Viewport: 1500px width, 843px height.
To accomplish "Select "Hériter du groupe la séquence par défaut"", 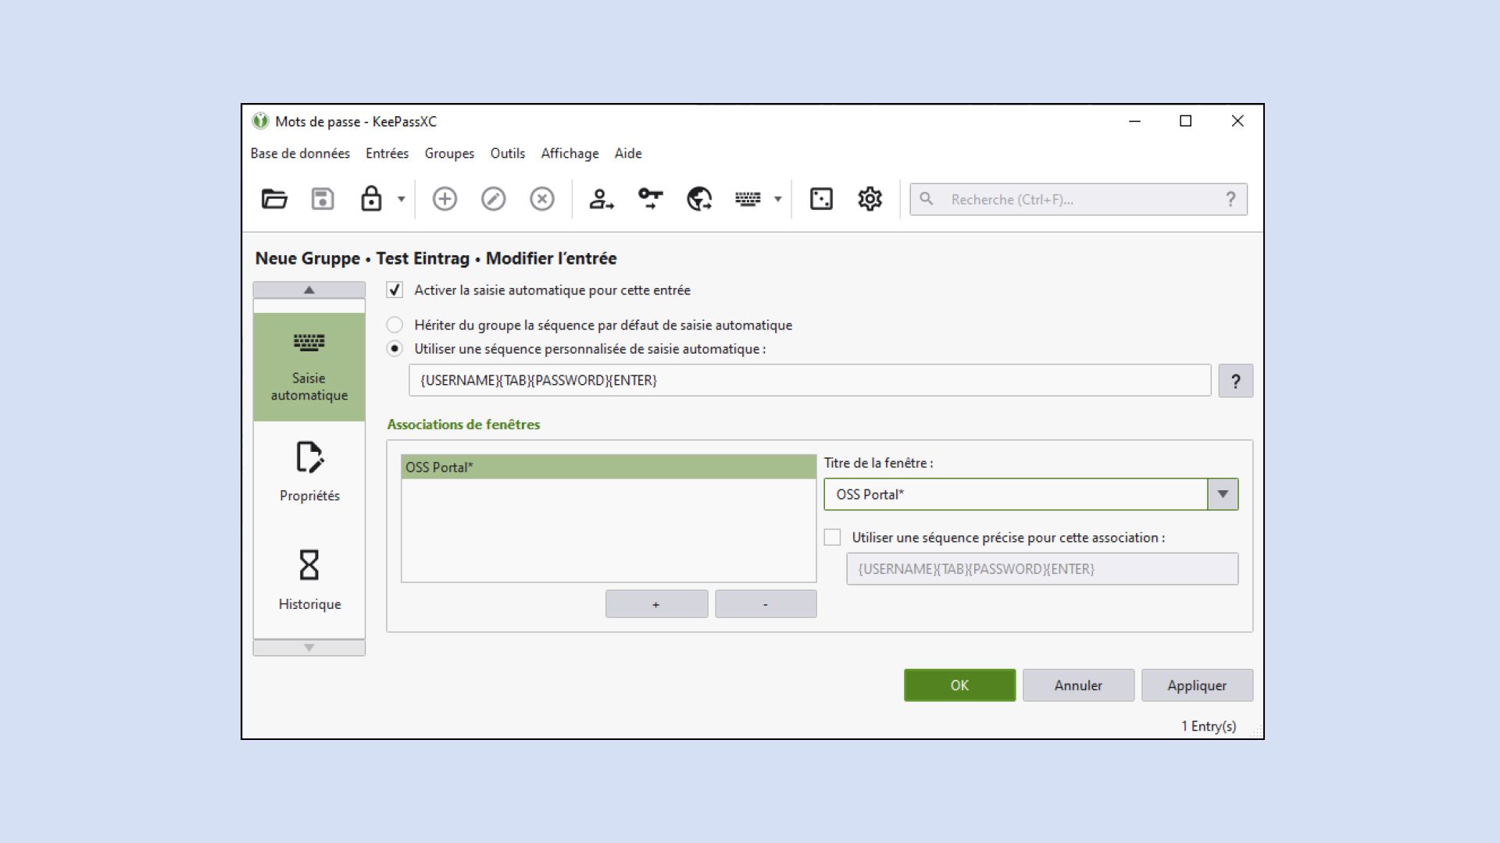I will pos(395,325).
